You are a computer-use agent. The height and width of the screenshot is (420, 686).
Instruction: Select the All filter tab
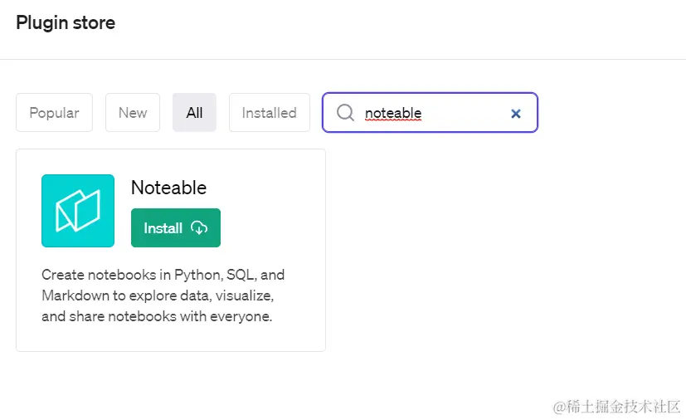coord(194,113)
